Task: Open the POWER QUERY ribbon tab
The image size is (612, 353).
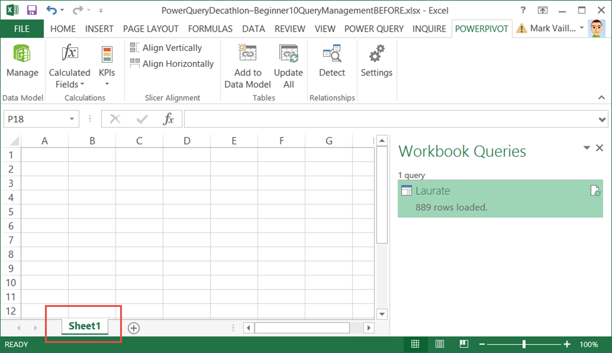Action: pyautogui.click(x=374, y=29)
